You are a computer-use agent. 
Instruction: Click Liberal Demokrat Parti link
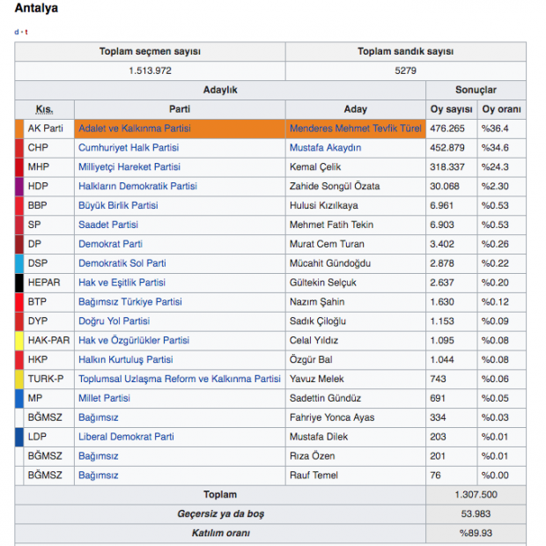coord(126,437)
